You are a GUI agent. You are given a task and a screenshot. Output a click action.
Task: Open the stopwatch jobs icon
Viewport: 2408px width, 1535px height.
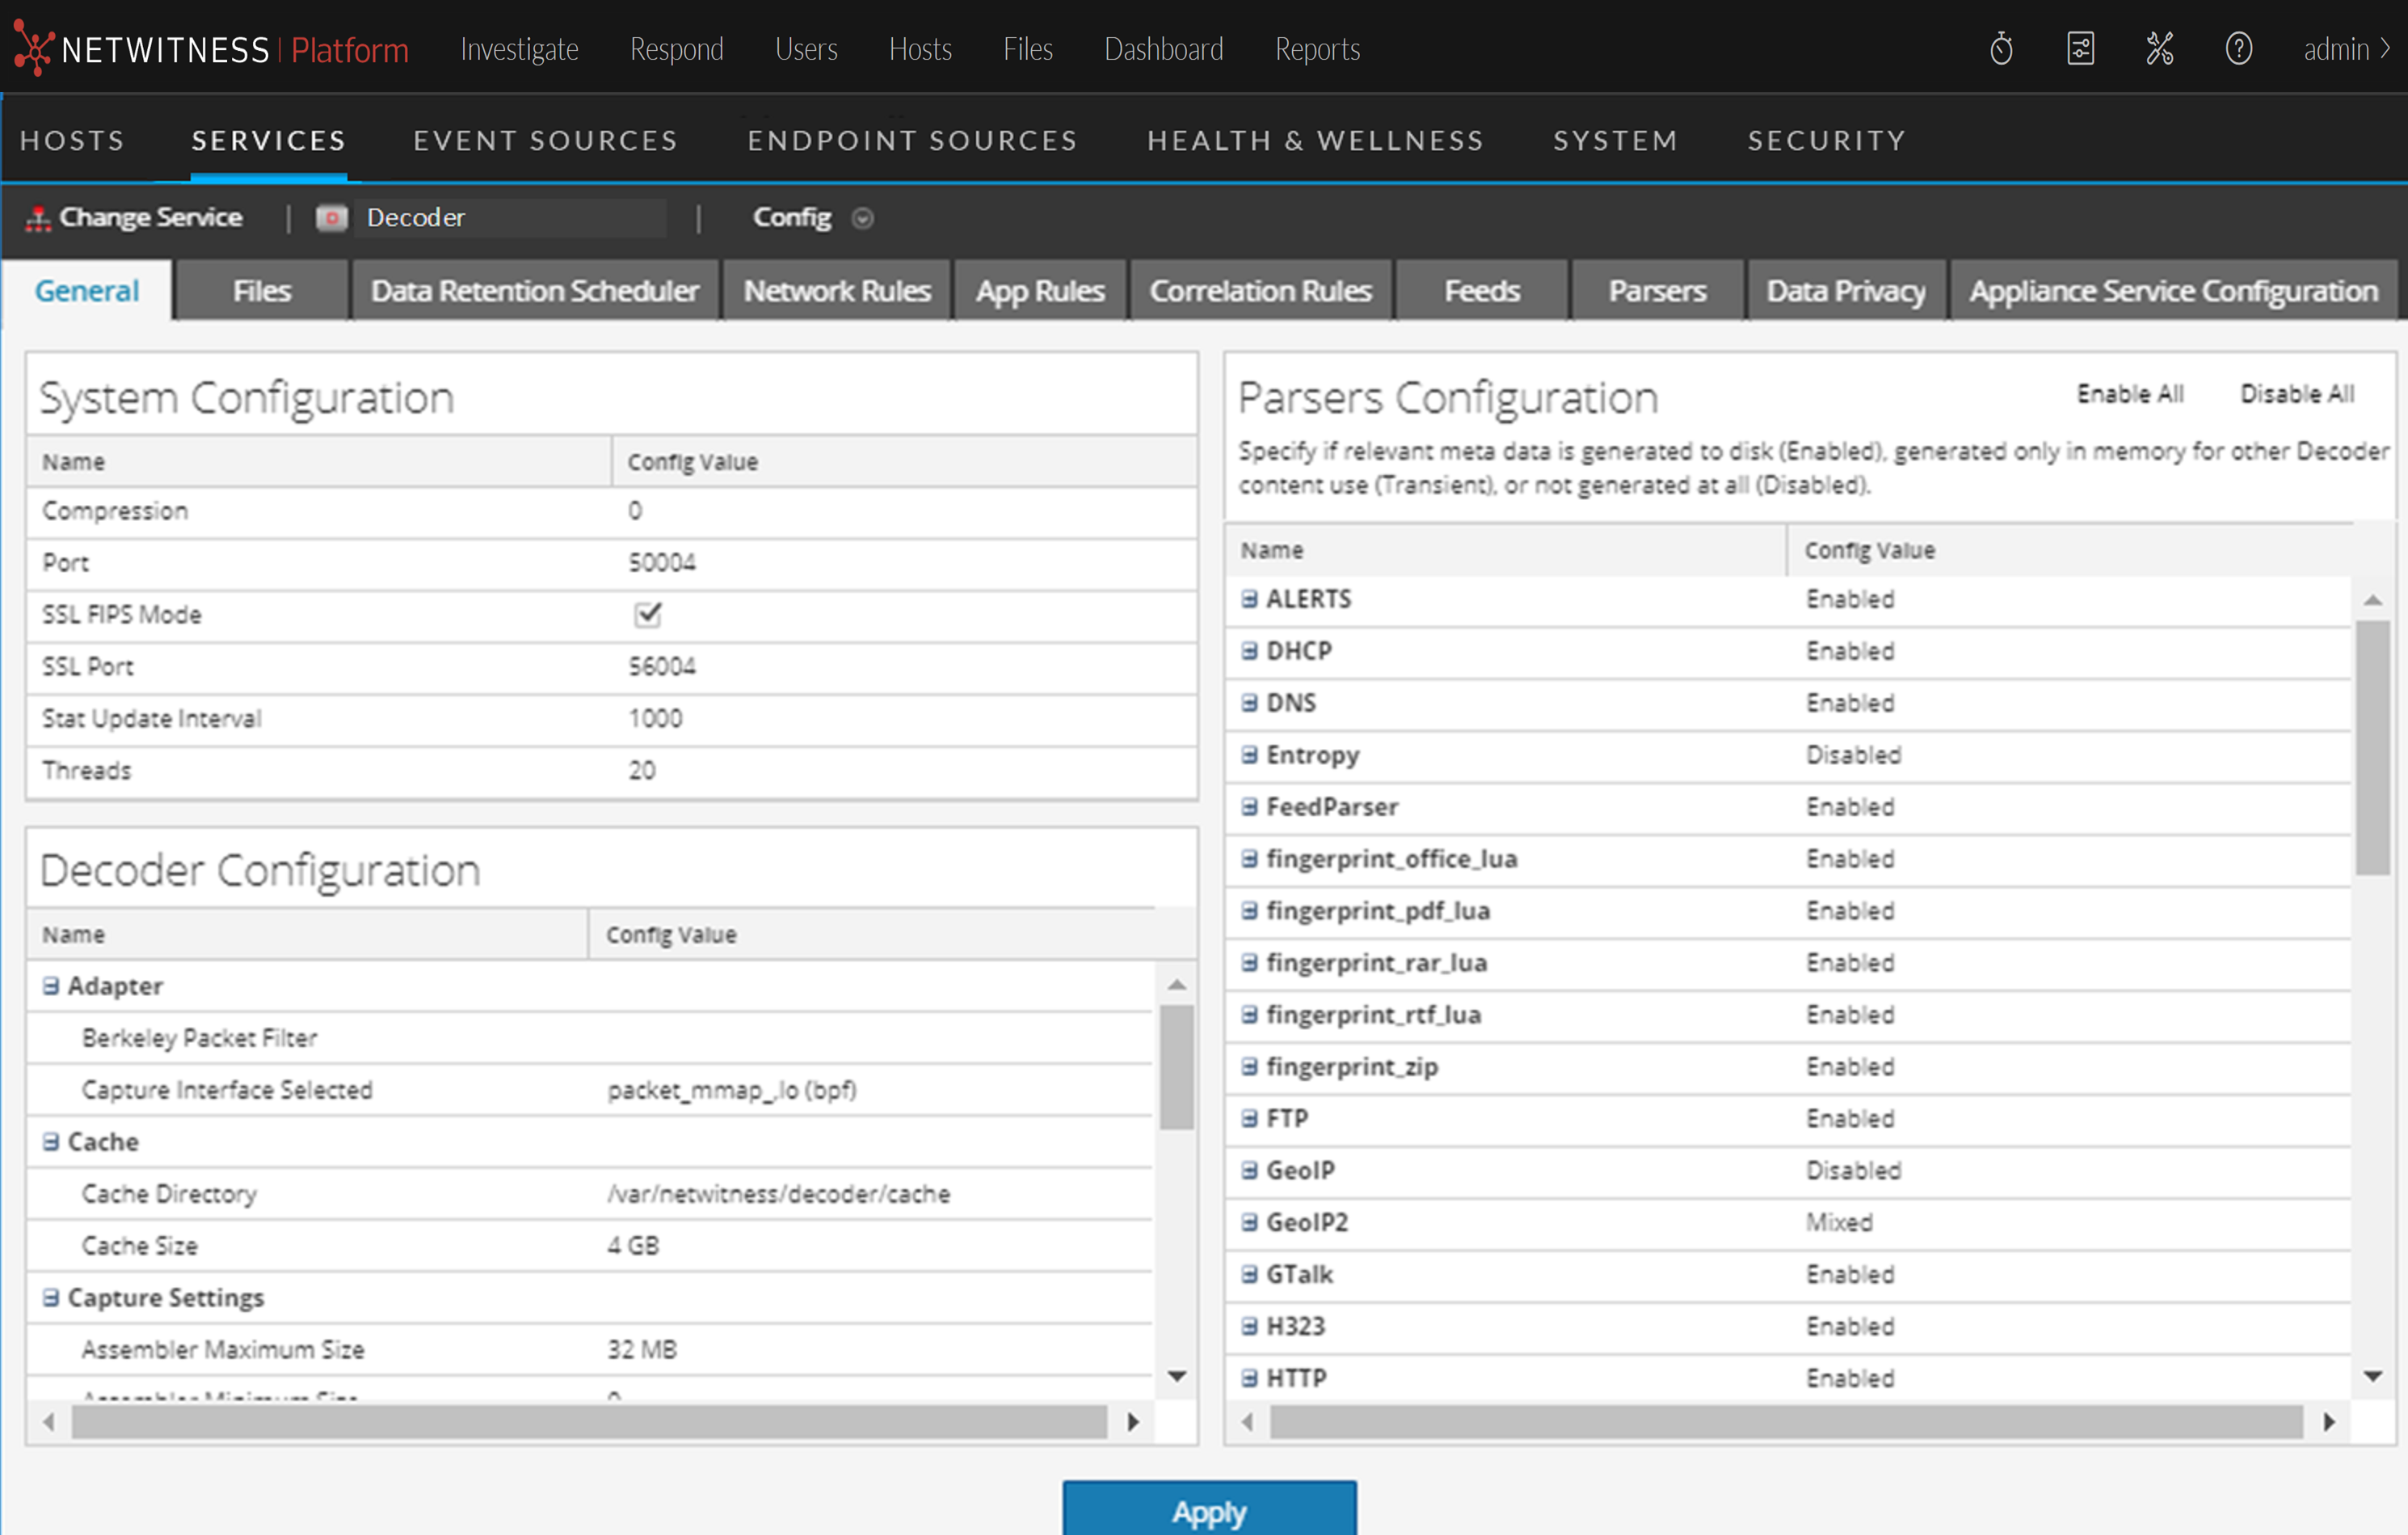coord(2000,48)
